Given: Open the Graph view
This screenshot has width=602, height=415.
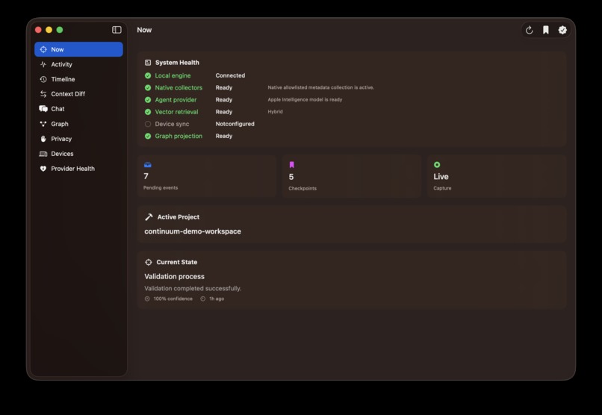Looking at the screenshot, I should tap(78, 124).
